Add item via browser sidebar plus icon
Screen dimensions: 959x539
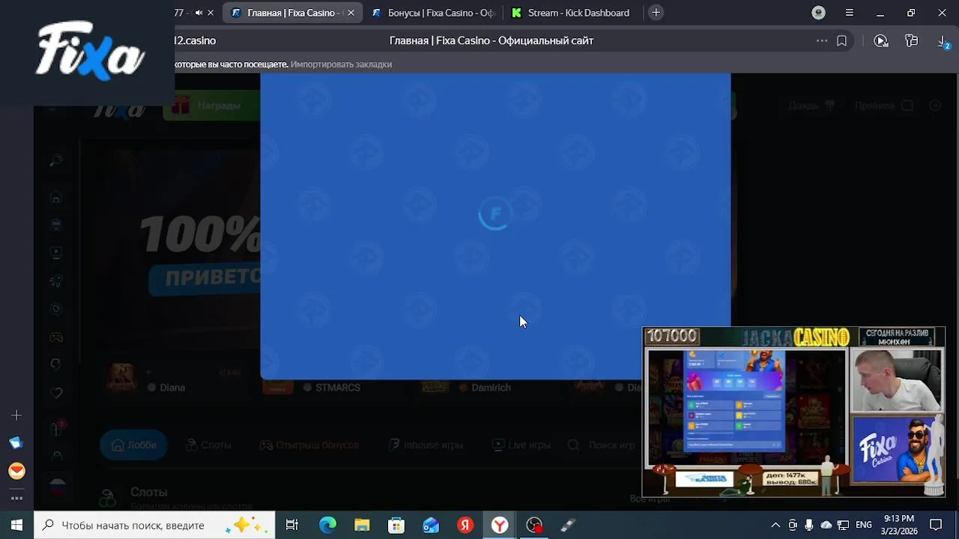point(16,415)
